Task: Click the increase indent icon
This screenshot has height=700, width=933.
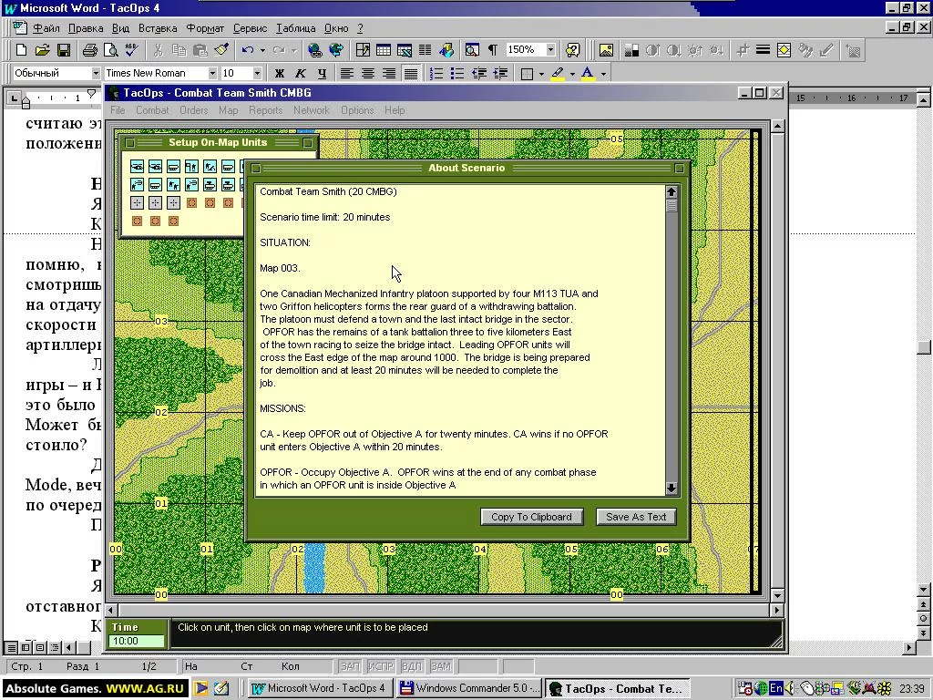Action: 500,73
